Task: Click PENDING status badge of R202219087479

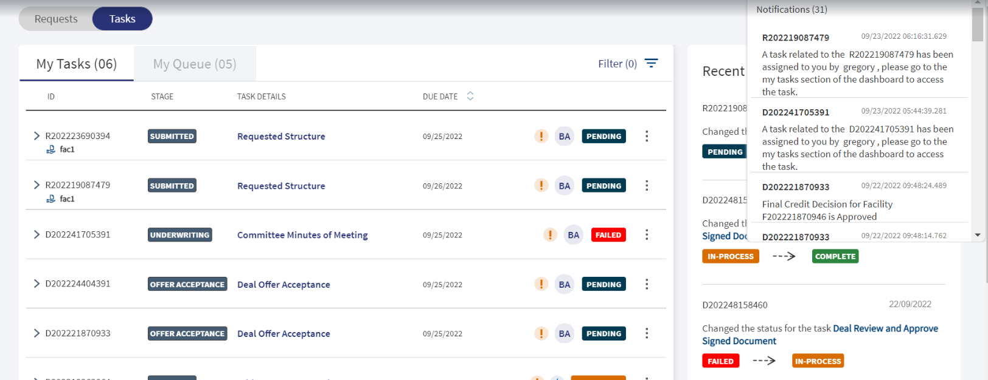Action: click(604, 186)
